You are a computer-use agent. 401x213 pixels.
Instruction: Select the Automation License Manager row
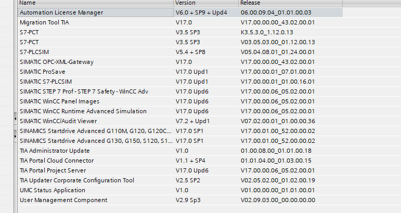(x=61, y=12)
